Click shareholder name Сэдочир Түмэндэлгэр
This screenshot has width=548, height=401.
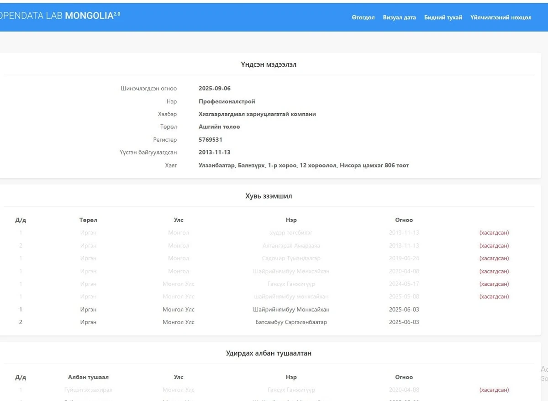coord(291,259)
